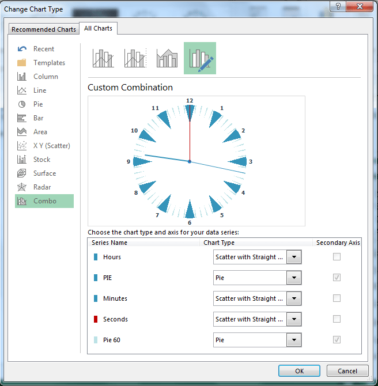Close the Change Chart Type dialog
The height and width of the screenshot is (386, 378).
coord(360,6)
